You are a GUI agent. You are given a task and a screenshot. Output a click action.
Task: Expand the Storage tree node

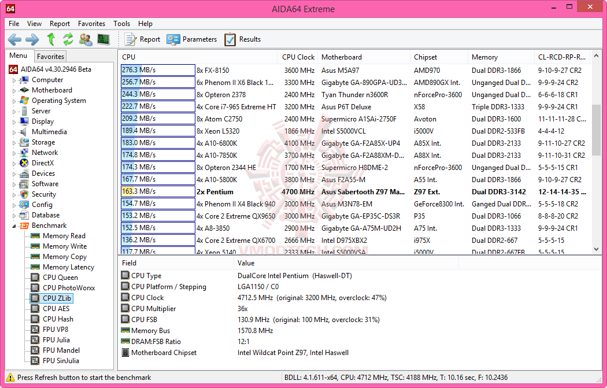[x=14, y=143]
